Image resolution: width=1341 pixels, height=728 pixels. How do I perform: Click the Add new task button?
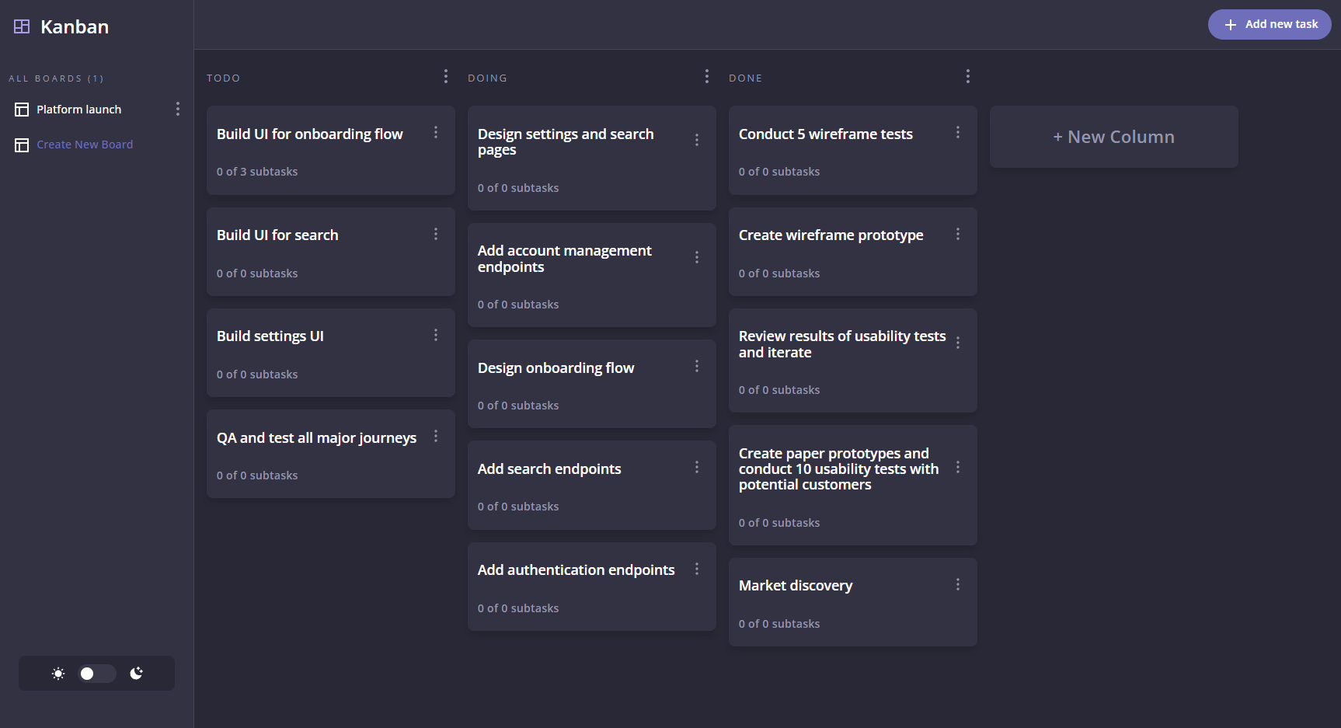[1270, 24]
